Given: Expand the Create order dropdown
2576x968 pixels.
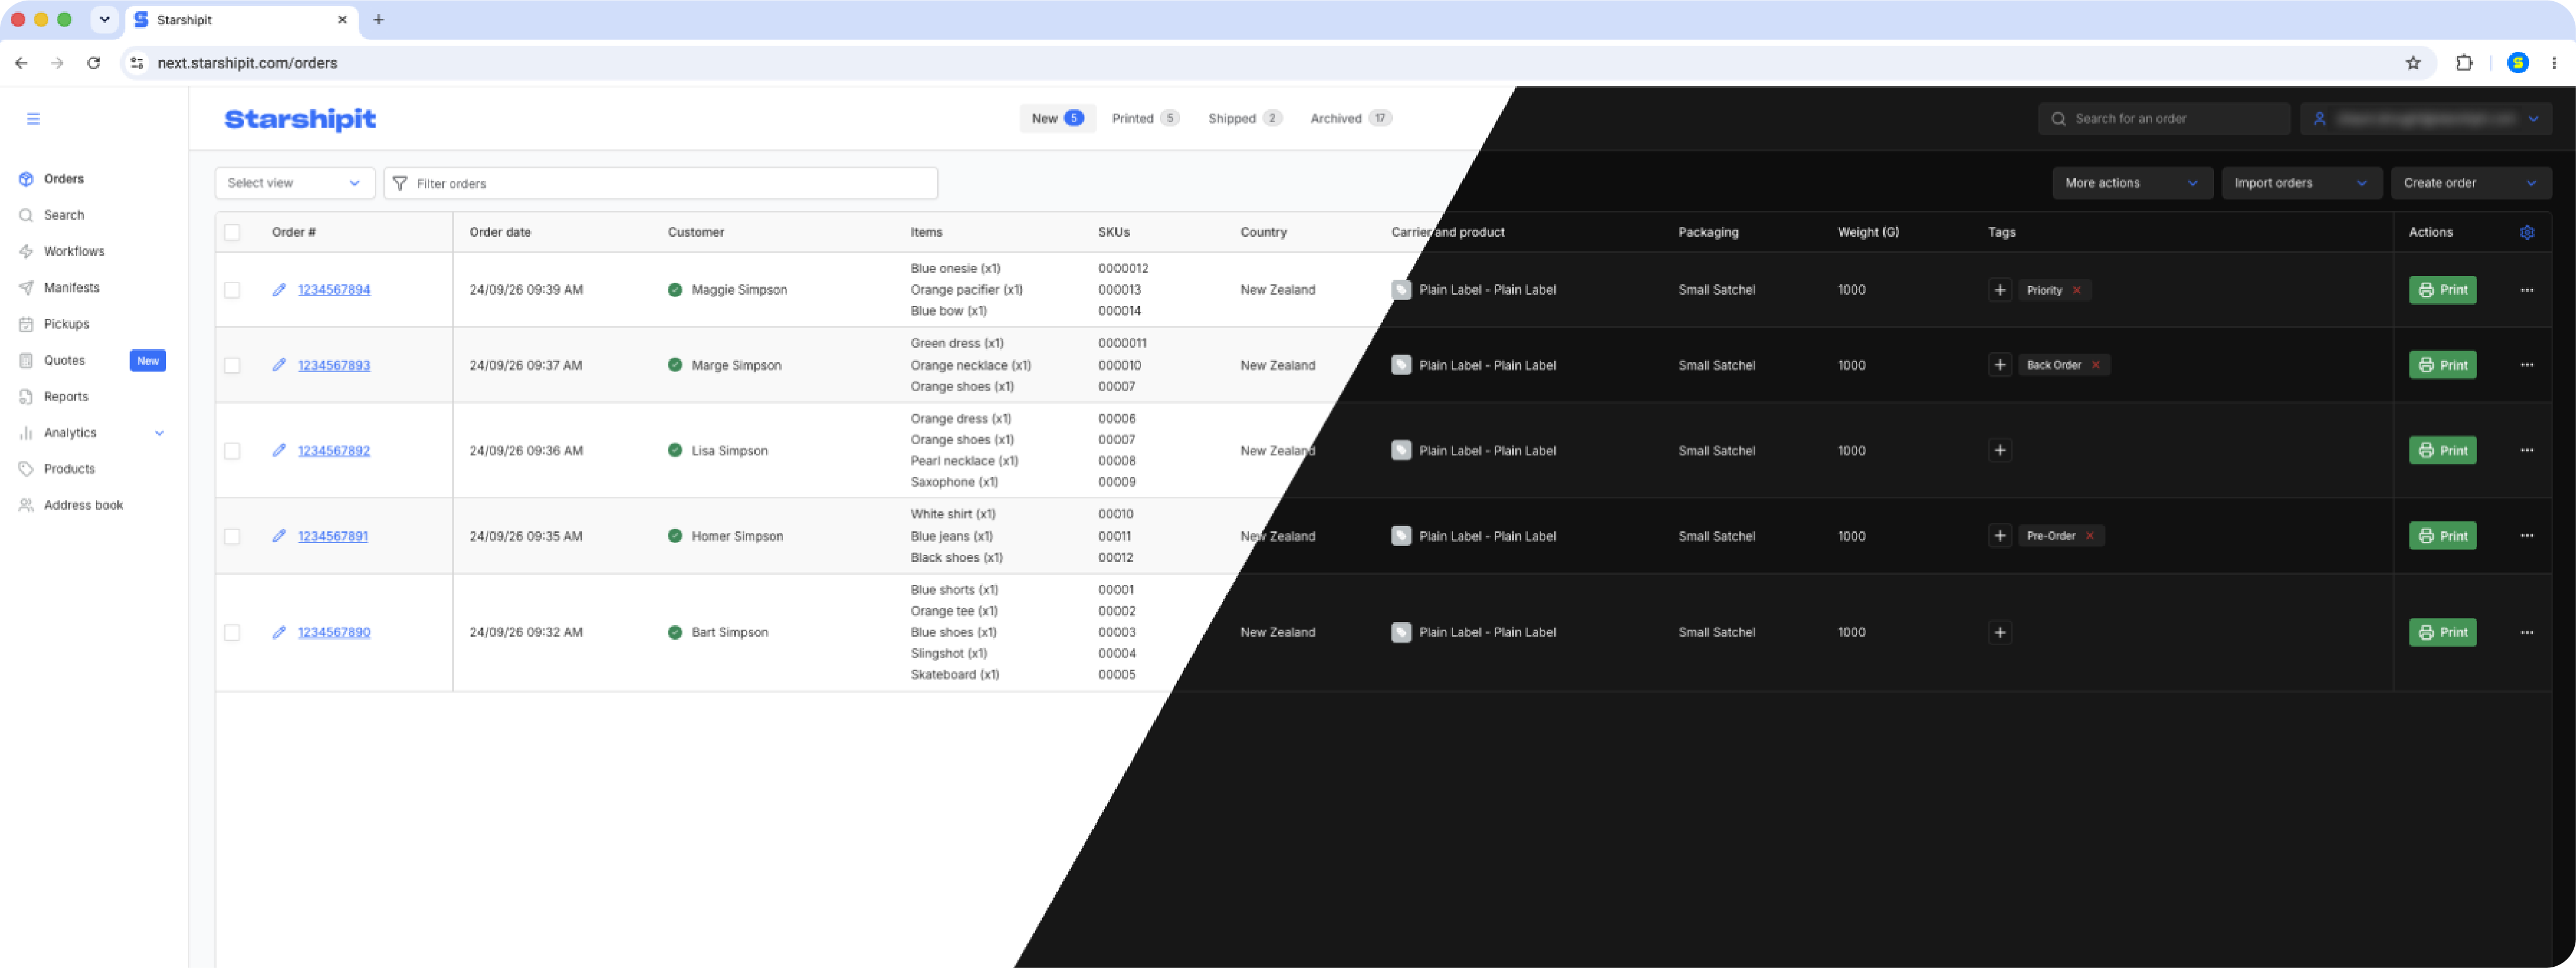Looking at the screenshot, I should coord(2471,183).
